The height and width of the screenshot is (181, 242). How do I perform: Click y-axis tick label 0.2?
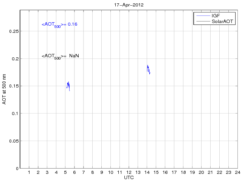coord(15,59)
